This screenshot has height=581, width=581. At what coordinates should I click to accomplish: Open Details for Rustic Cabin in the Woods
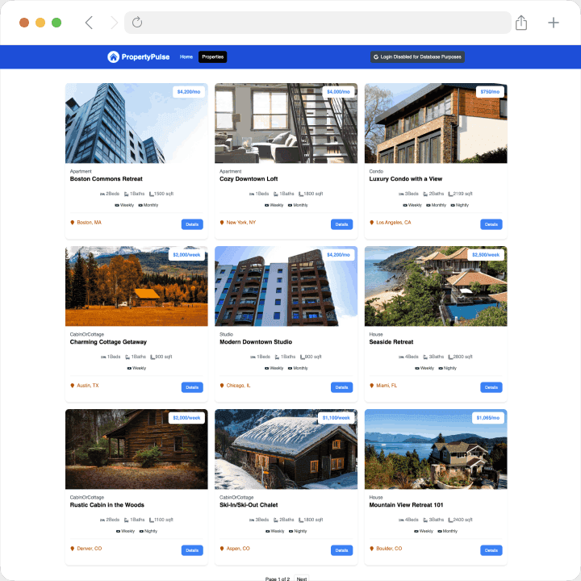(192, 550)
